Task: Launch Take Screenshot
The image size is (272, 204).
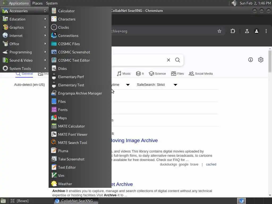Action: [80, 159]
